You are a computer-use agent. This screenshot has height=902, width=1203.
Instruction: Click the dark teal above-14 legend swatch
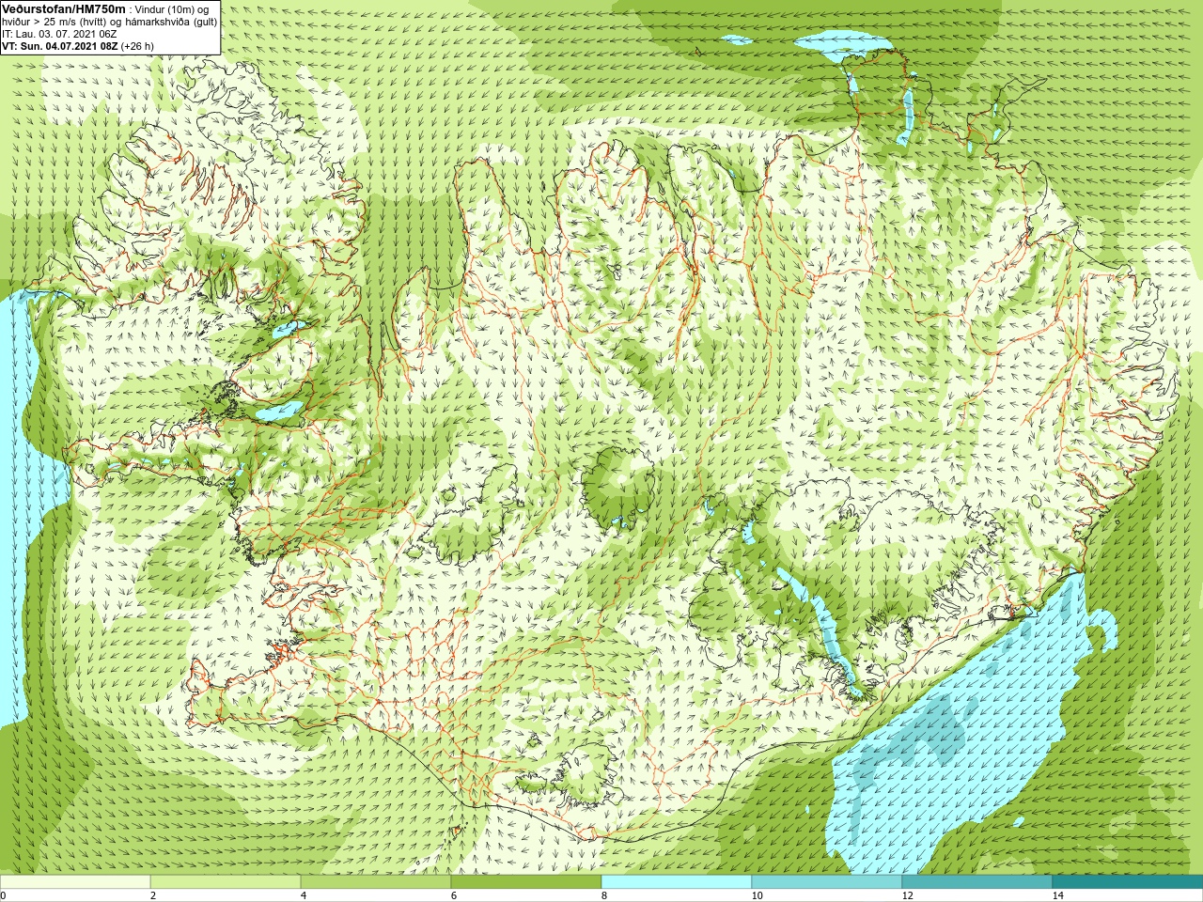tap(1128, 881)
